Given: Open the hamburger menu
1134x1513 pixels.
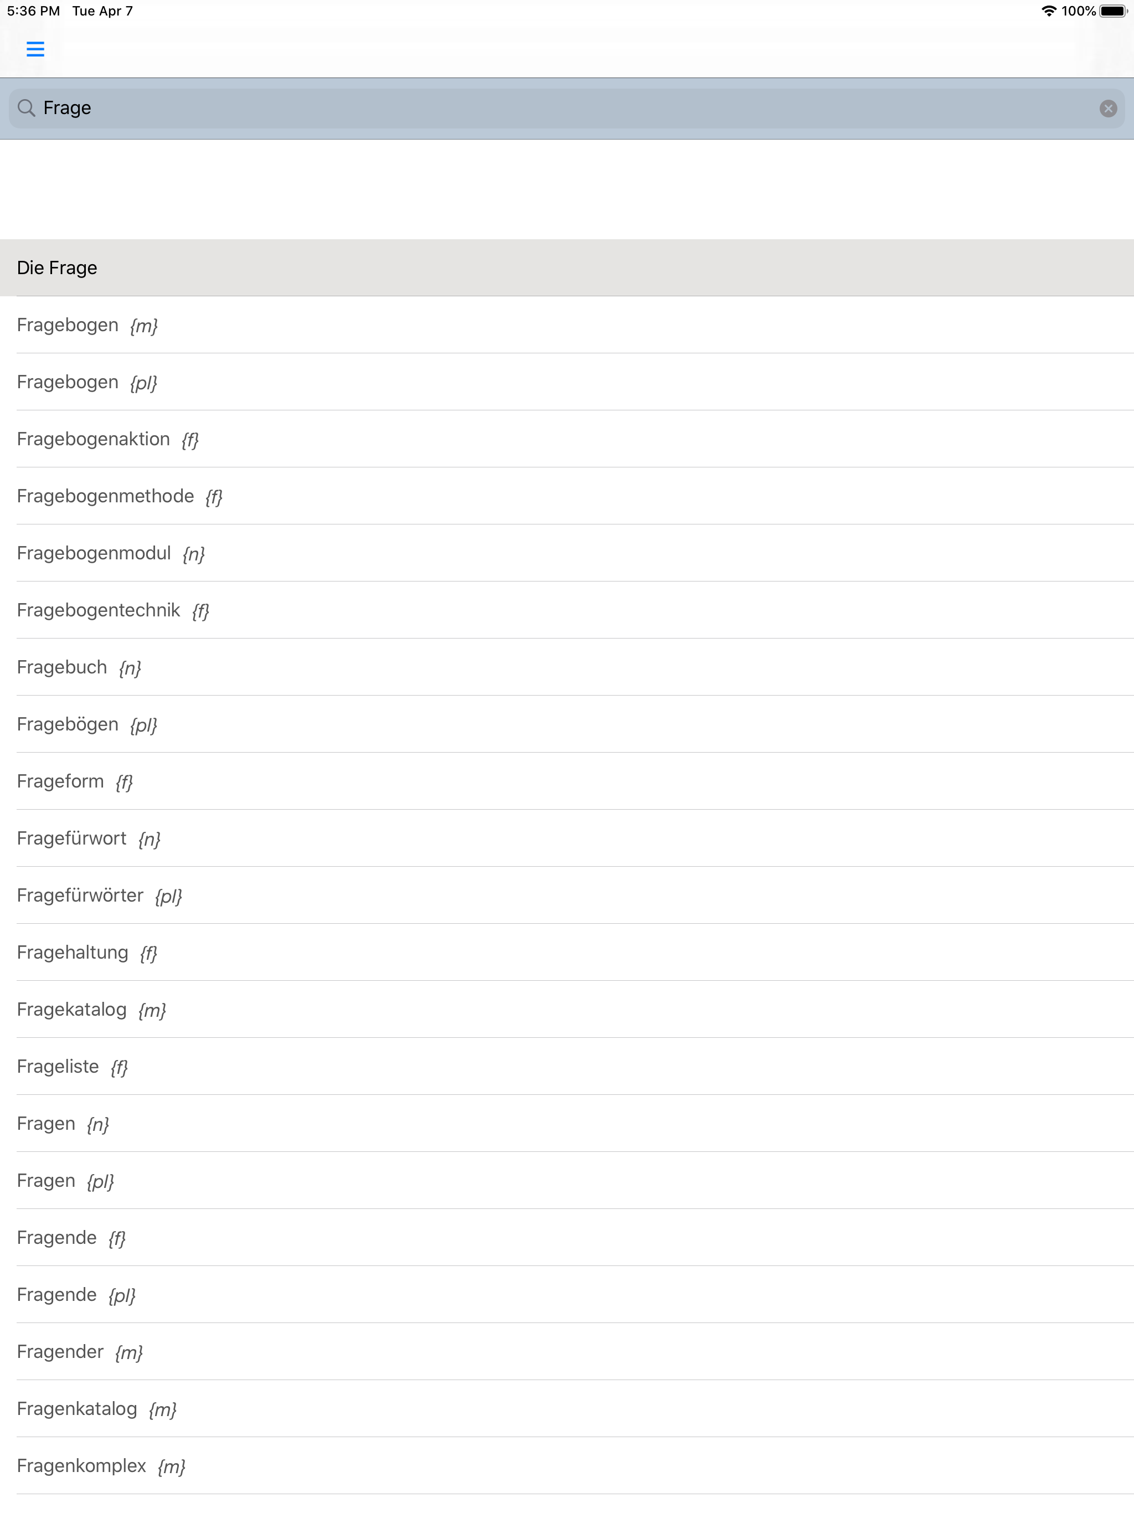Looking at the screenshot, I should click(35, 49).
